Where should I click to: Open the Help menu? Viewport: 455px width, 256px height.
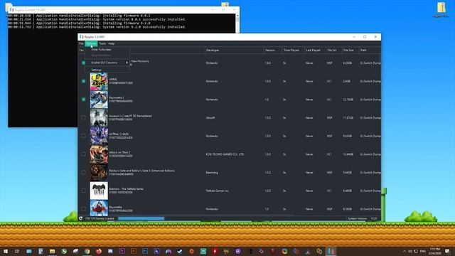(112, 43)
